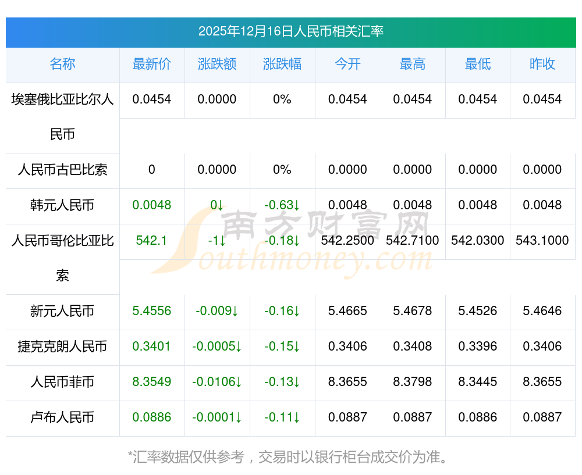The image size is (582, 475).
Task: Select the 8.3798 highest value for 人民币菲币
Action: pyautogui.click(x=413, y=382)
